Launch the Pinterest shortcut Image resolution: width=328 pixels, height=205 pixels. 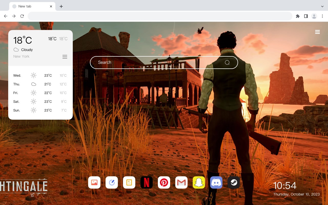tap(164, 182)
